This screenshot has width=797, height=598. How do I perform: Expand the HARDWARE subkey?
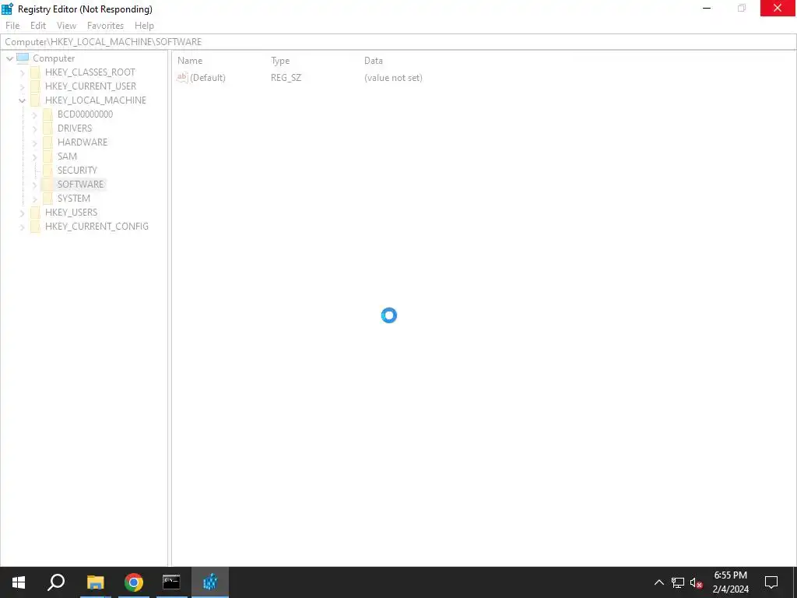34,142
